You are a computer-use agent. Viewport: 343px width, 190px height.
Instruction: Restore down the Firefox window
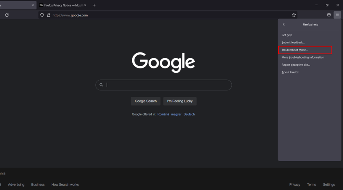[327, 5]
